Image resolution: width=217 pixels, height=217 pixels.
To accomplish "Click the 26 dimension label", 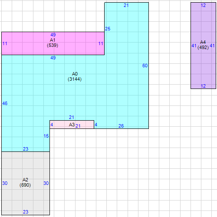I will (121, 126).
